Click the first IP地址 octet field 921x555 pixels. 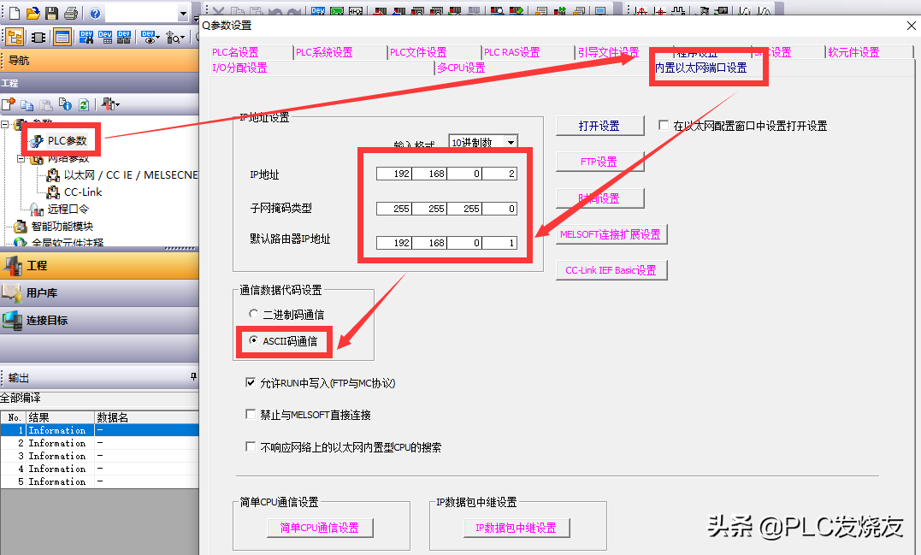393,174
